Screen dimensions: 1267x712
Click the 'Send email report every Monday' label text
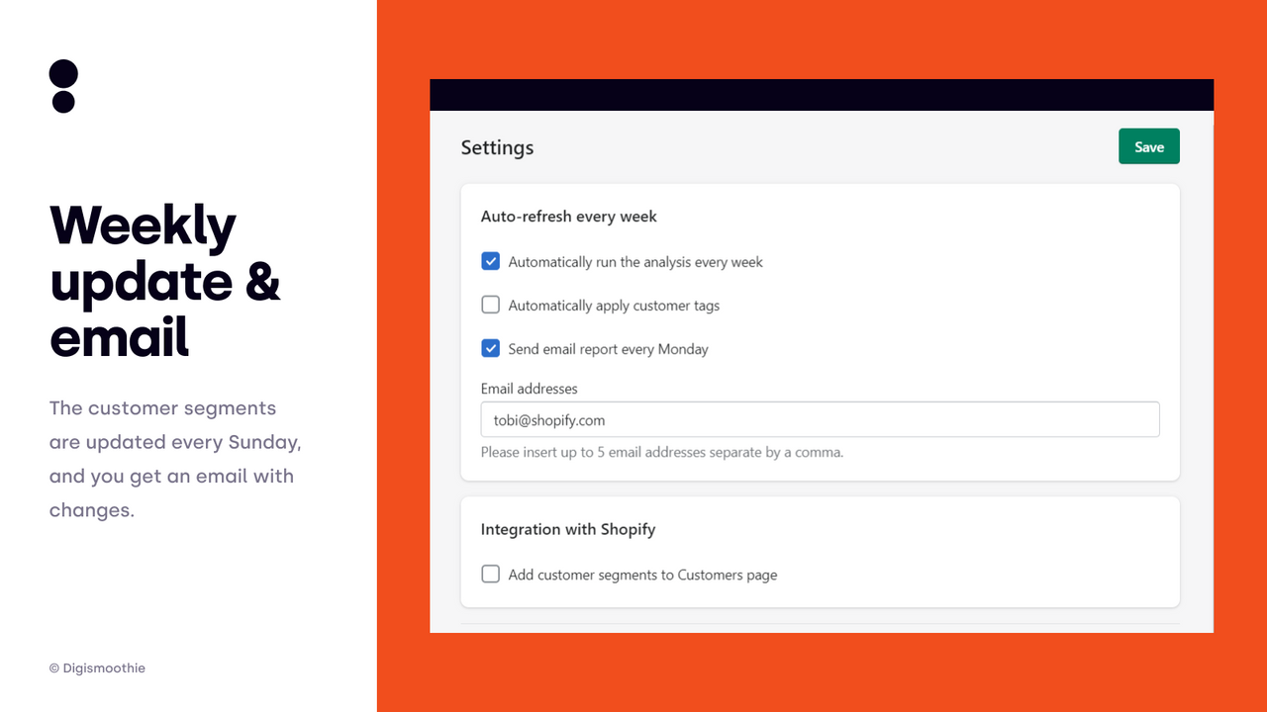(x=609, y=349)
